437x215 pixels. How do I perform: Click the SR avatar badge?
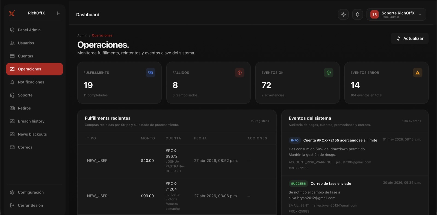tap(374, 14)
